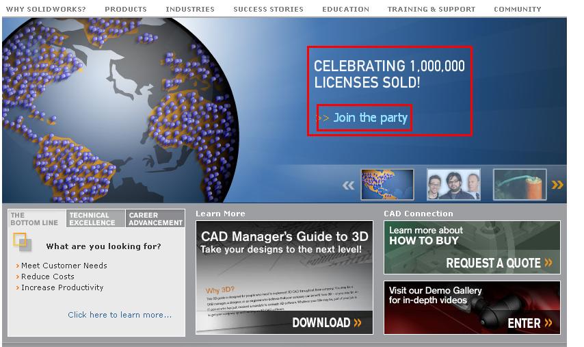Click Enter for the Demo Gallery
The height and width of the screenshot is (347, 584).
(529, 323)
